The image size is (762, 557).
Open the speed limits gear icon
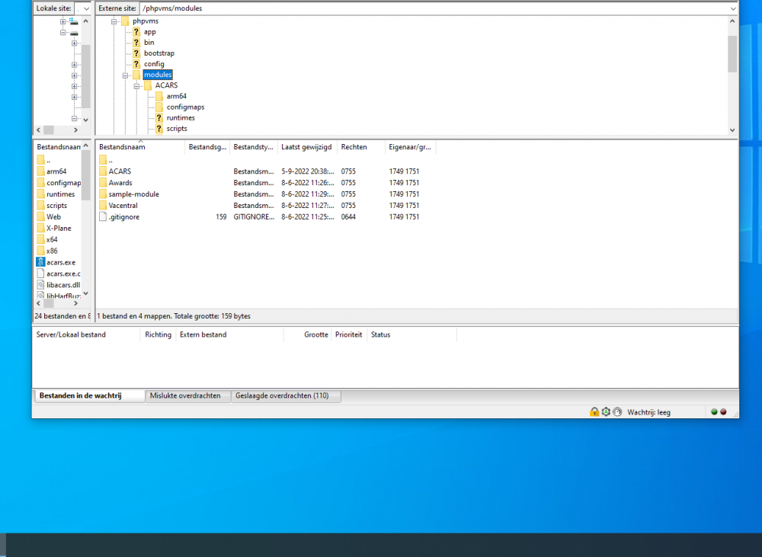(x=606, y=411)
